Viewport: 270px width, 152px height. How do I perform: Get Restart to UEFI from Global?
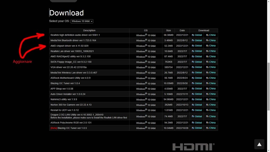click(x=197, y=110)
